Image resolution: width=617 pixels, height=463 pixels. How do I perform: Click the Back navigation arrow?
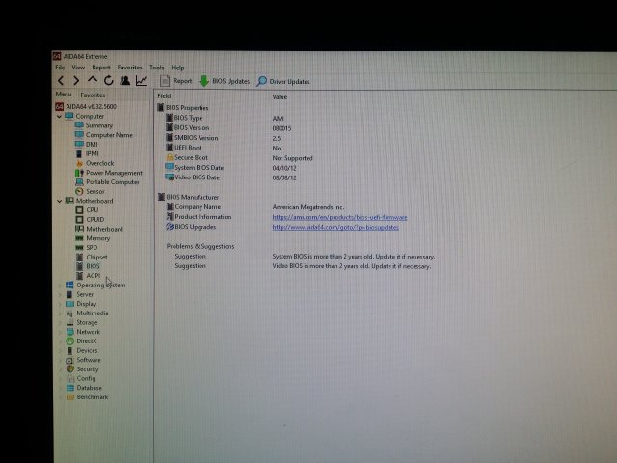point(61,81)
